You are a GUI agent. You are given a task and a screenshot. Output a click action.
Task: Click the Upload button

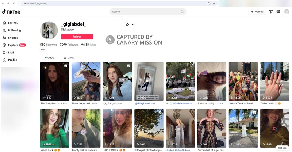(x=257, y=12)
